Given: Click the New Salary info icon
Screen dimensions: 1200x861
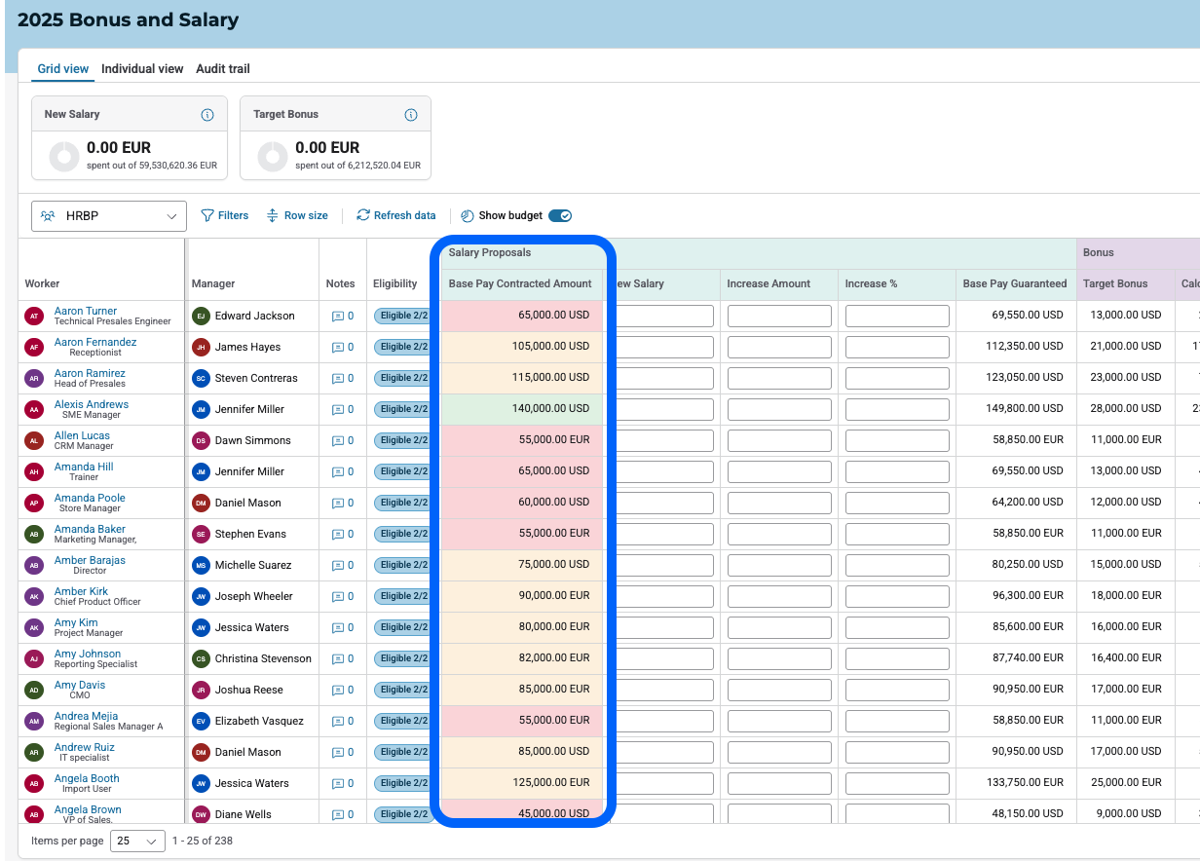Looking at the screenshot, I should point(207,115).
